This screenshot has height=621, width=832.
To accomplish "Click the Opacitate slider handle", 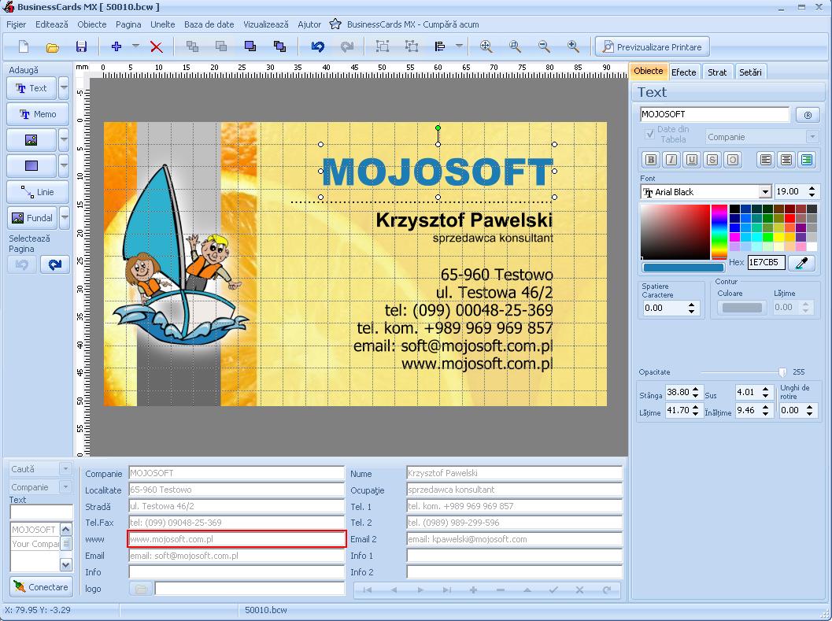I will pyautogui.click(x=782, y=372).
